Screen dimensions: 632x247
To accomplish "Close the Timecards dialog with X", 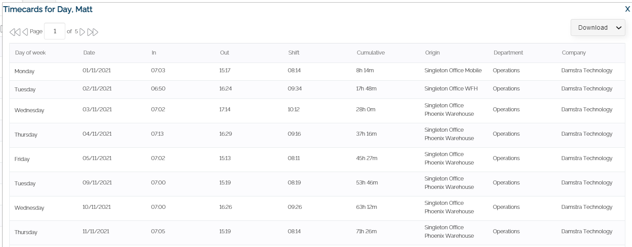I will coord(627,9).
